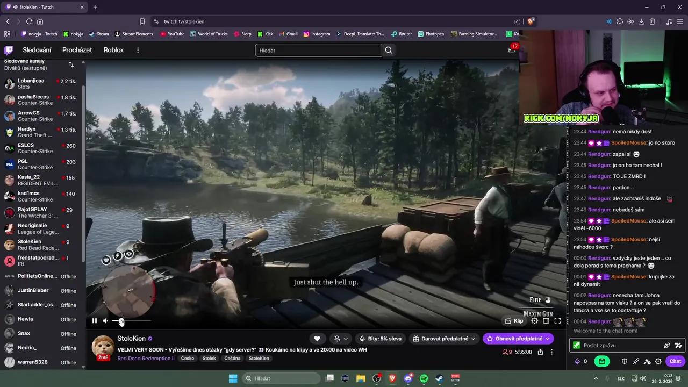The image size is (688, 387).
Task: Enter fullscreen video mode
Action: 557,321
